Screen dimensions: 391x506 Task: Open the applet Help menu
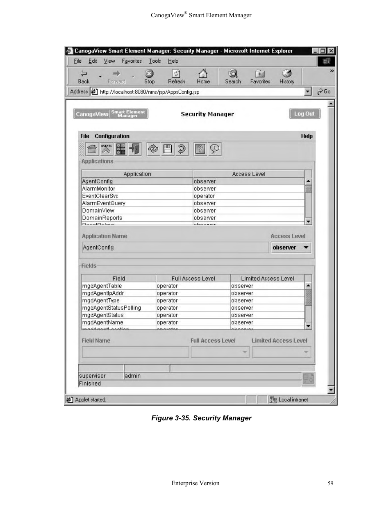[x=307, y=136]
